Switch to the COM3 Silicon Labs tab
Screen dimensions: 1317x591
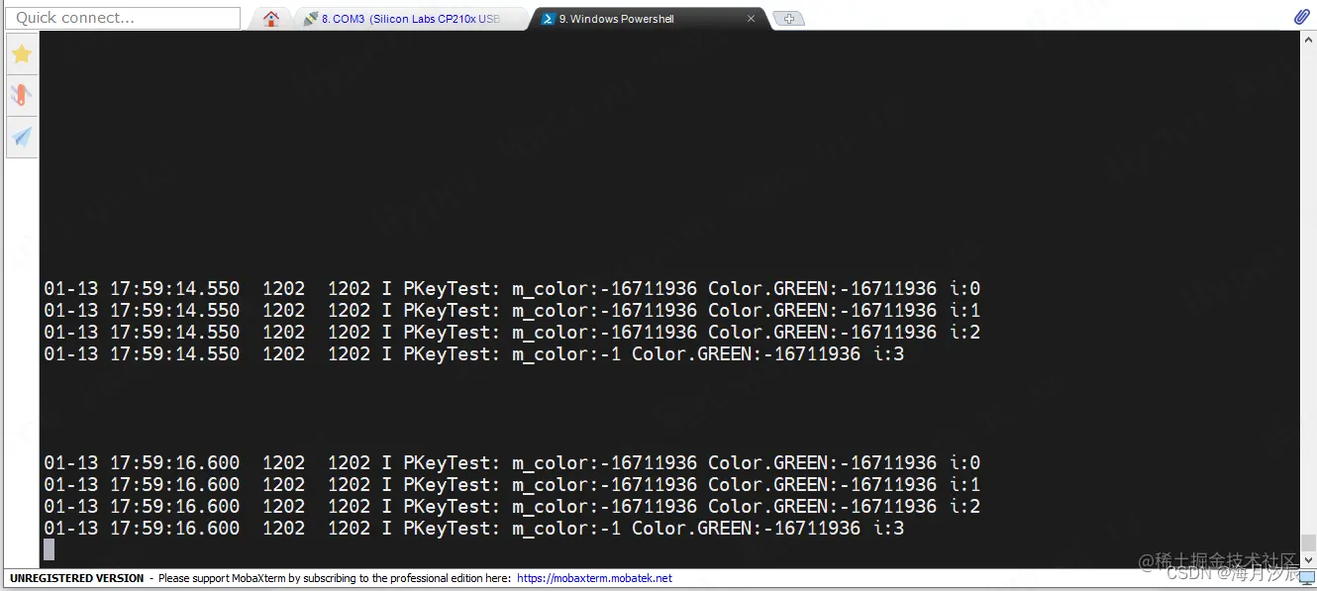coord(411,19)
